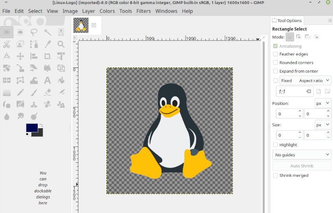Select the Eraser tool

[47, 92]
